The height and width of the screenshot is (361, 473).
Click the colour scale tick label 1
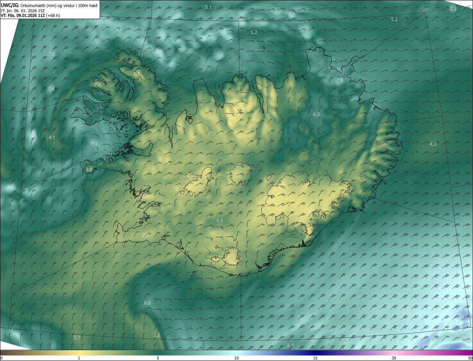(x=79, y=358)
